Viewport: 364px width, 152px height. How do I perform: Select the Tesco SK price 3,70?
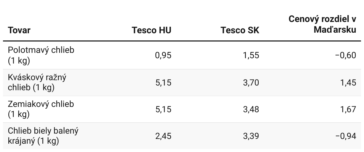coord(251,82)
